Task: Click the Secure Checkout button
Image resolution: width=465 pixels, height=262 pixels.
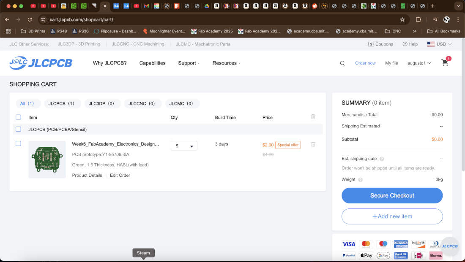Action: point(392,195)
